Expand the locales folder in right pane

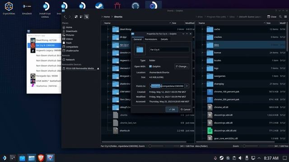202,60
